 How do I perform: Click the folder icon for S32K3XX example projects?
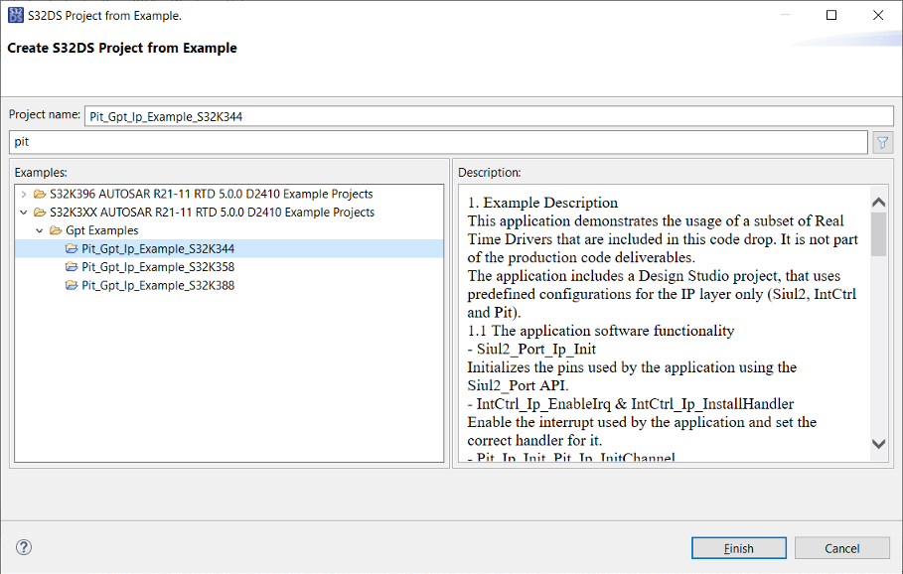click(38, 212)
